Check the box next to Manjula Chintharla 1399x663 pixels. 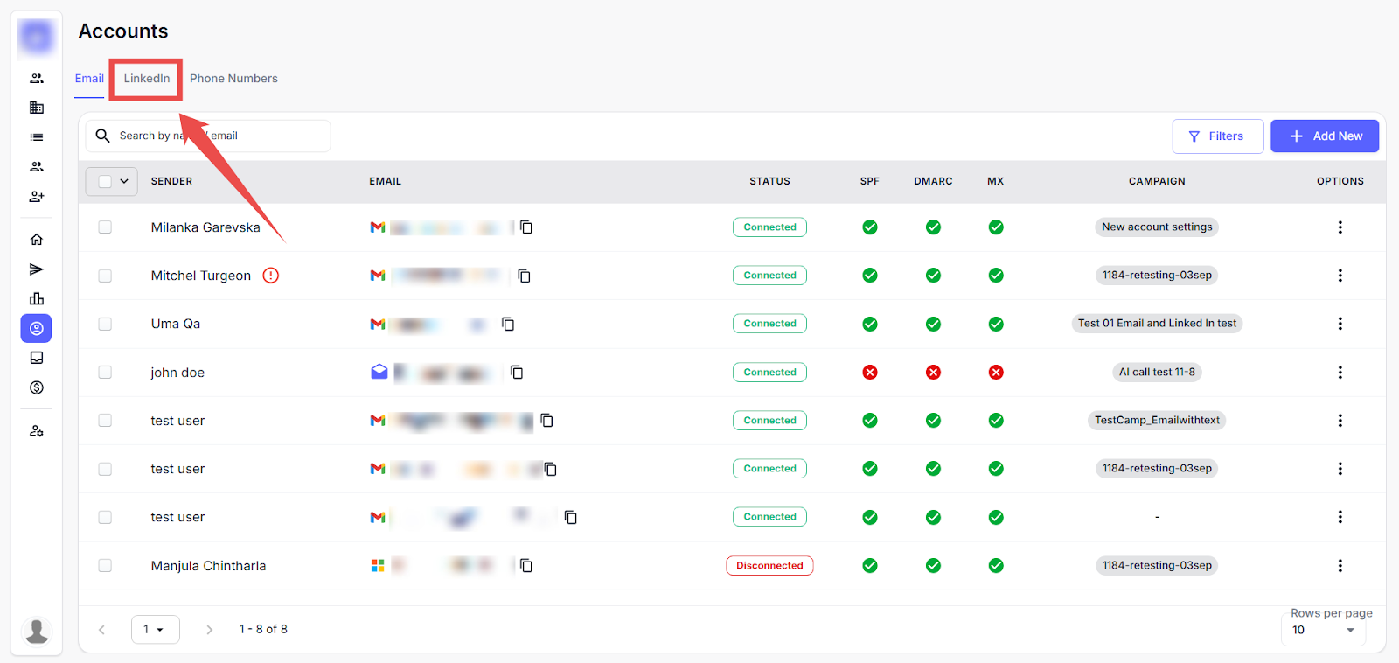coord(105,566)
